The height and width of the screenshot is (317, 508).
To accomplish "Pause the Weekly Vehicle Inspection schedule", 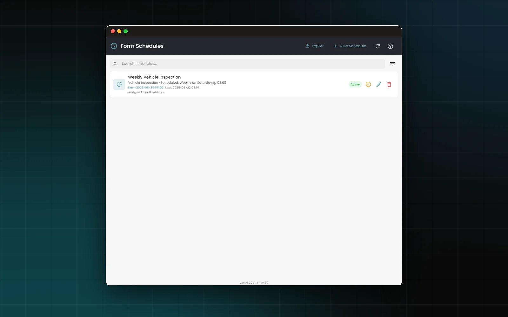I will [x=368, y=84].
